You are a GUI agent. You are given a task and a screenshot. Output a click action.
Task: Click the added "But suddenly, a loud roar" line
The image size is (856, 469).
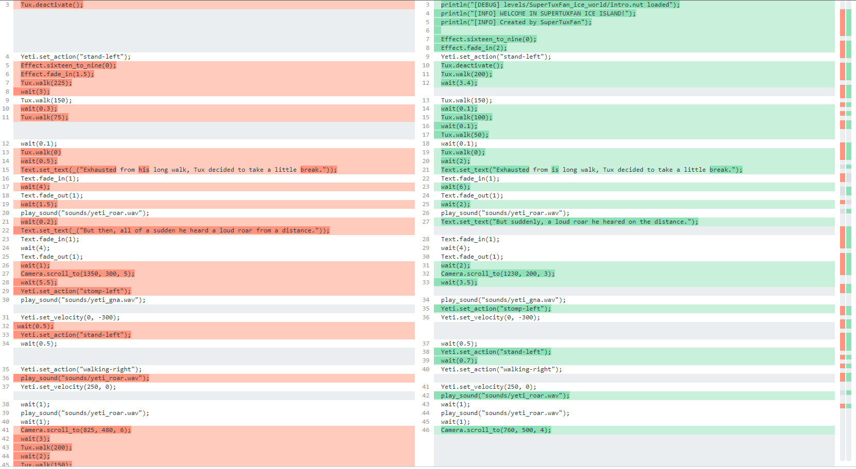pyautogui.click(x=569, y=222)
